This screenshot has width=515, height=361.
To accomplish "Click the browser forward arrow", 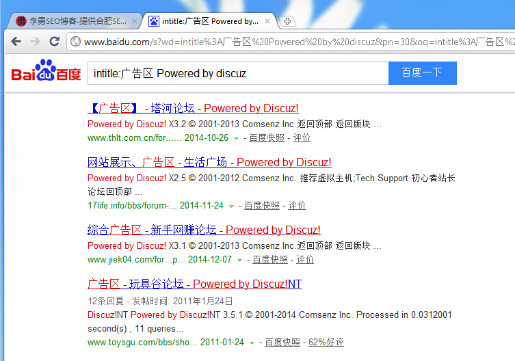I will pyautogui.click(x=35, y=42).
